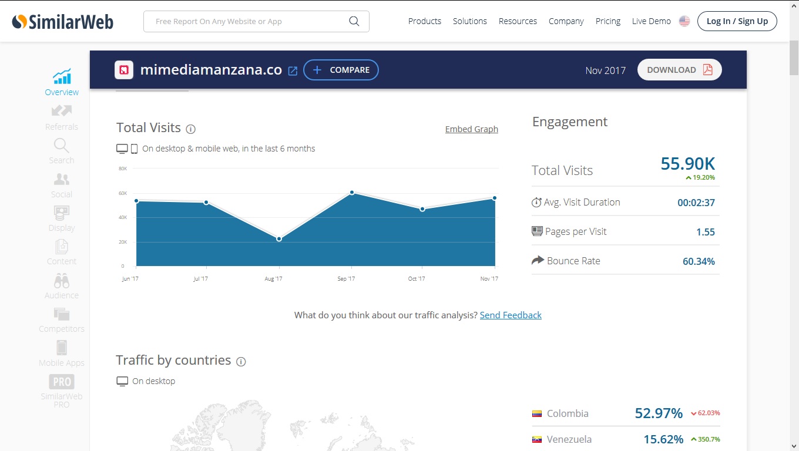Click the Bounce Rate arrow icon
Screen dimensions: 799x451
538,260
